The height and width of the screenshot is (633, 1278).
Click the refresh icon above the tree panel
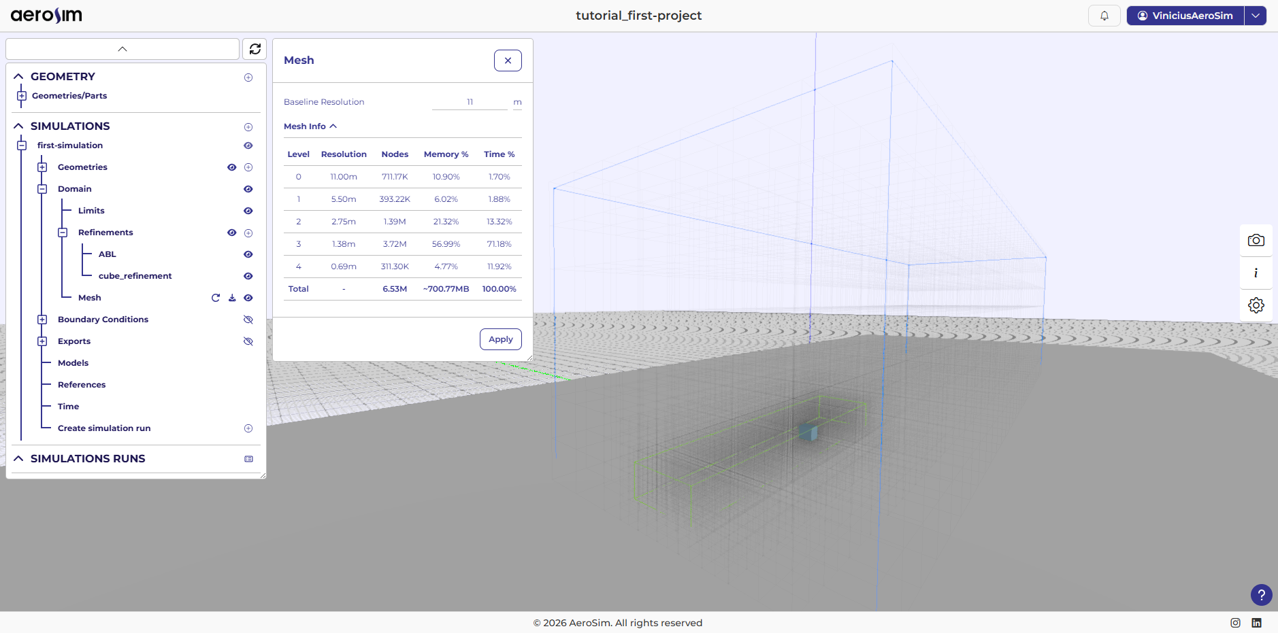coord(255,49)
